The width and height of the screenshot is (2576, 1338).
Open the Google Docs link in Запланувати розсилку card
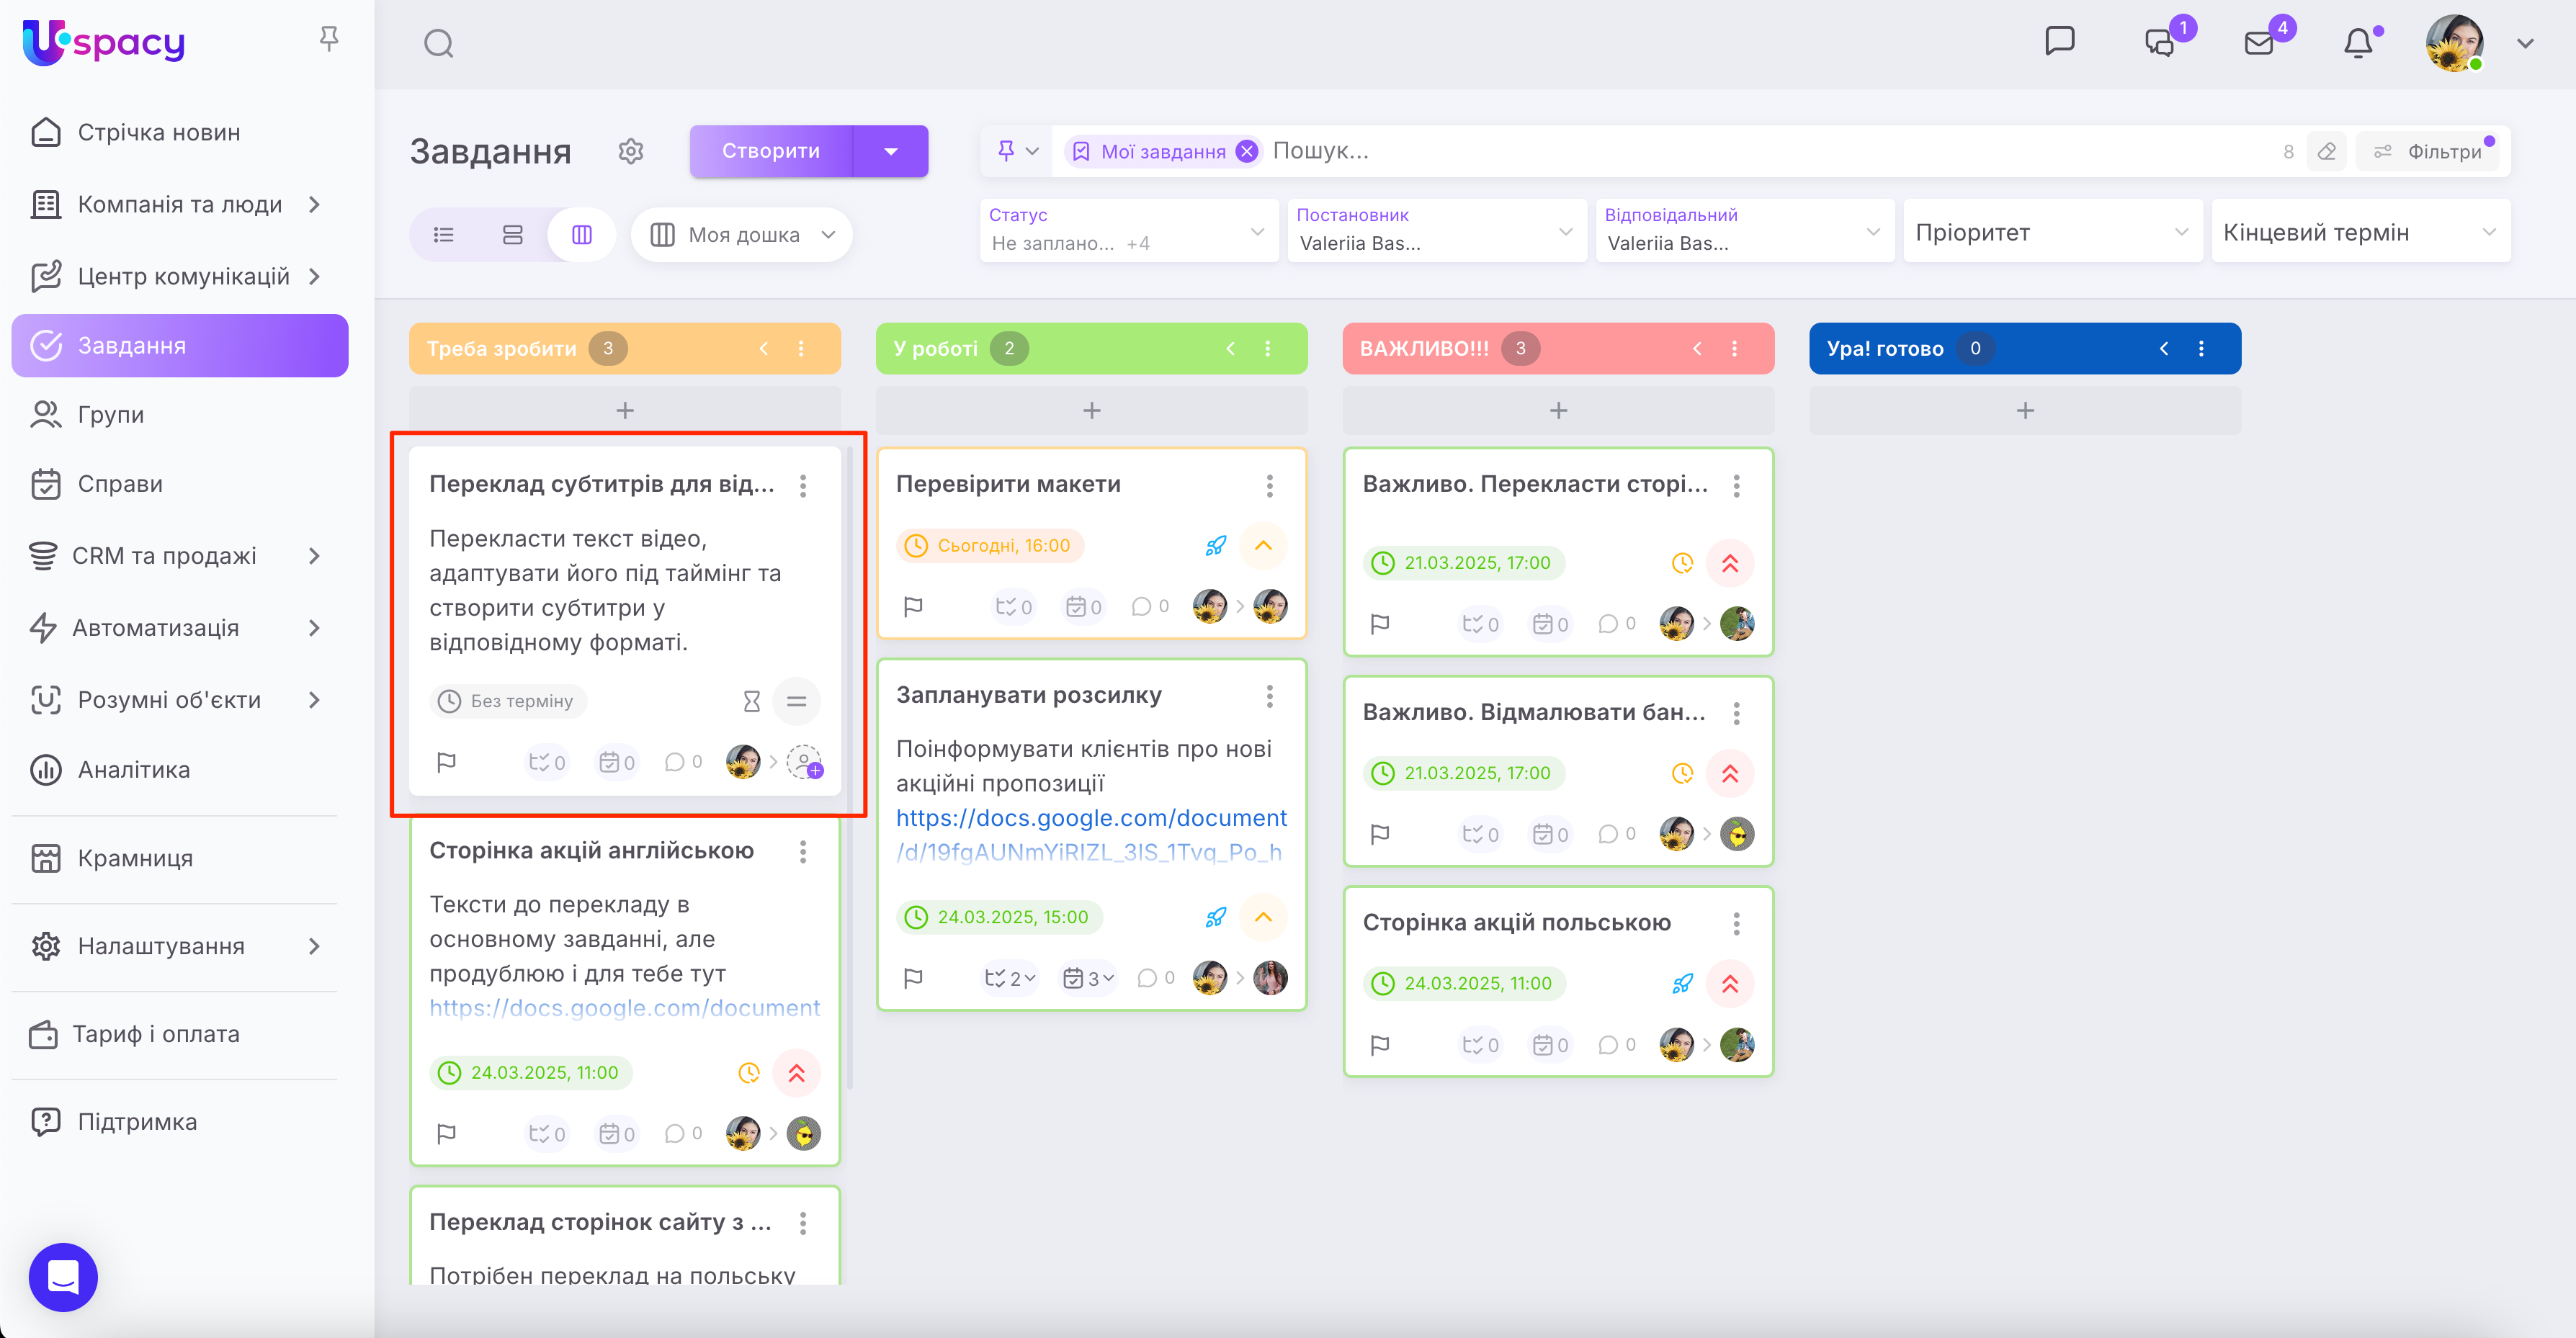pos(1090,818)
